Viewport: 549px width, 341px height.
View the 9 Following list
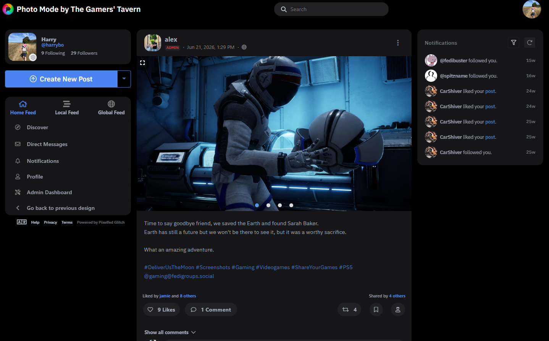[53, 53]
